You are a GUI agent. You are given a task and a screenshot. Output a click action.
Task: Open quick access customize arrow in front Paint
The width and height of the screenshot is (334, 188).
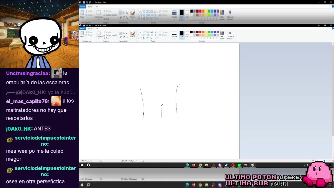(x=92, y=25)
